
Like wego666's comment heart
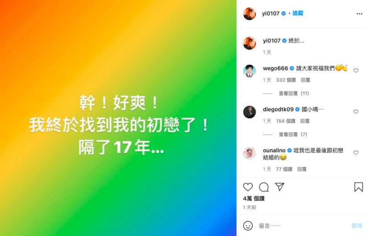(x=356, y=70)
